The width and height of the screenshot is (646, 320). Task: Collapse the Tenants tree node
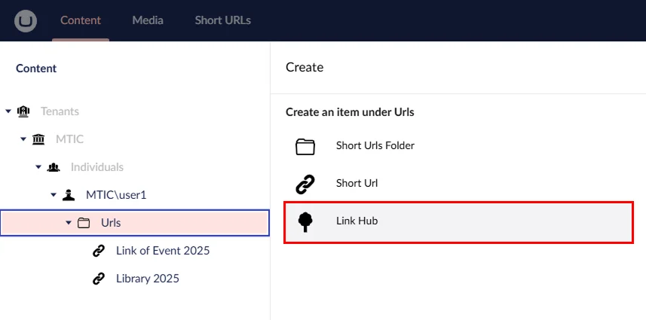point(8,111)
